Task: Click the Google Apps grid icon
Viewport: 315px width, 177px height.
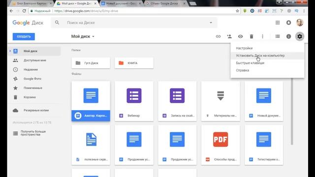Action: (278, 23)
